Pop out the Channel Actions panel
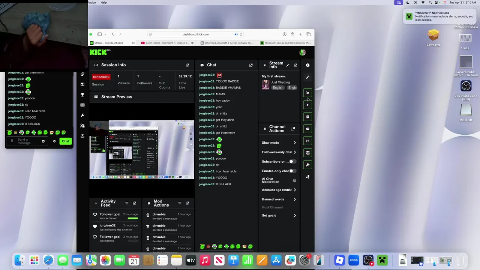480x270 pixels. tap(293, 129)
